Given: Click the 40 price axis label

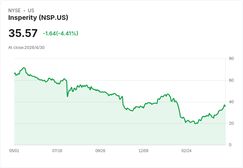Looking at the screenshot, I should (231, 102).
